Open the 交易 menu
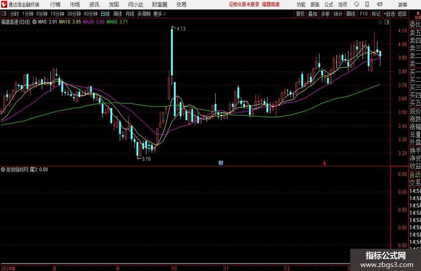421x271 pixels. 181,4
